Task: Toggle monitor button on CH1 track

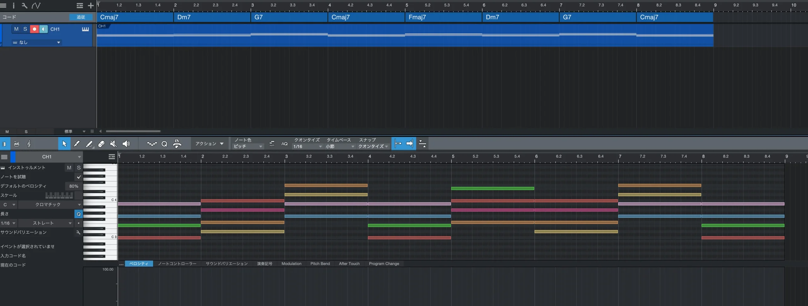Action: coord(44,29)
